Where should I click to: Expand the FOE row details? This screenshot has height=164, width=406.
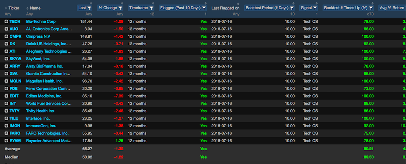[6, 89]
